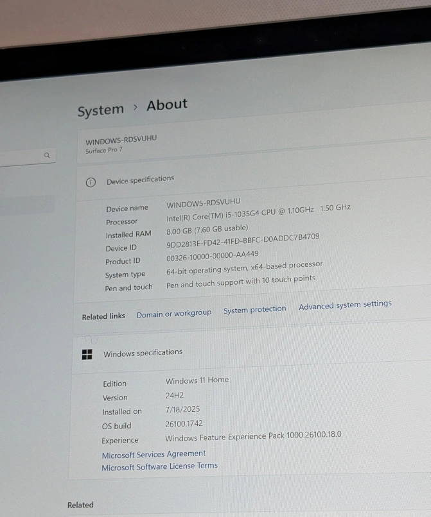Go back to System in the breadcrumb

100,110
